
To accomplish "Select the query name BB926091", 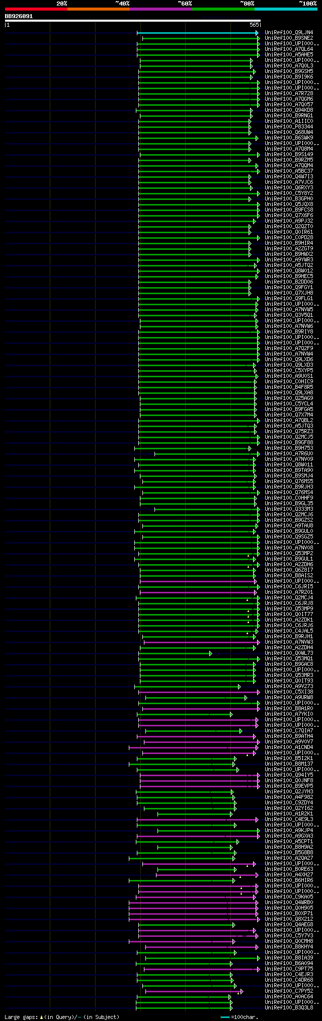I will tap(19, 16).
